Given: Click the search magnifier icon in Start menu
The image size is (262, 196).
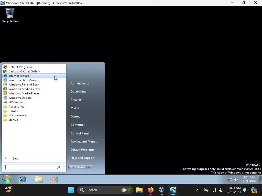Looking at the screenshot, I should pos(59,167).
